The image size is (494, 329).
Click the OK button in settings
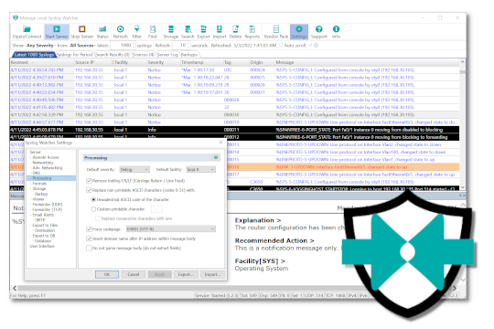coord(107,274)
